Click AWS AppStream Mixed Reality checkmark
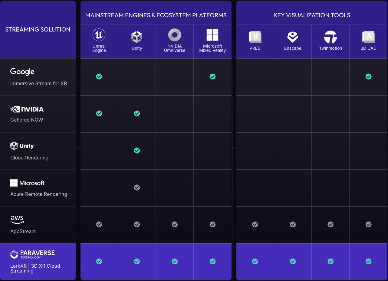The width and height of the screenshot is (388, 281). (x=212, y=224)
